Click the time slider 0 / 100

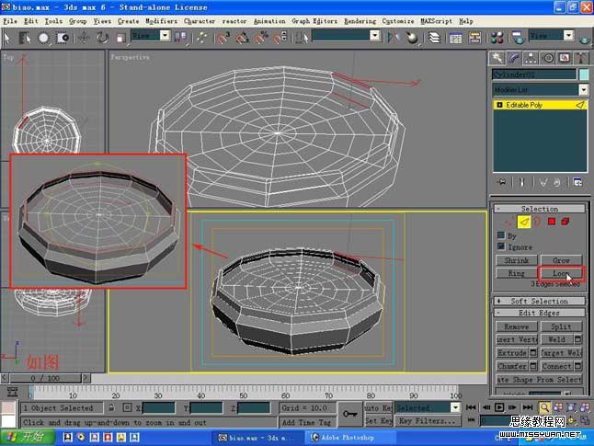pos(45,378)
